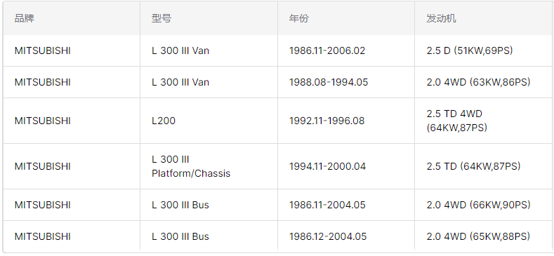Select the 2.5 TD 4WD (64KW,87PS) cell
This screenshot has width=554, height=256.
457,121
